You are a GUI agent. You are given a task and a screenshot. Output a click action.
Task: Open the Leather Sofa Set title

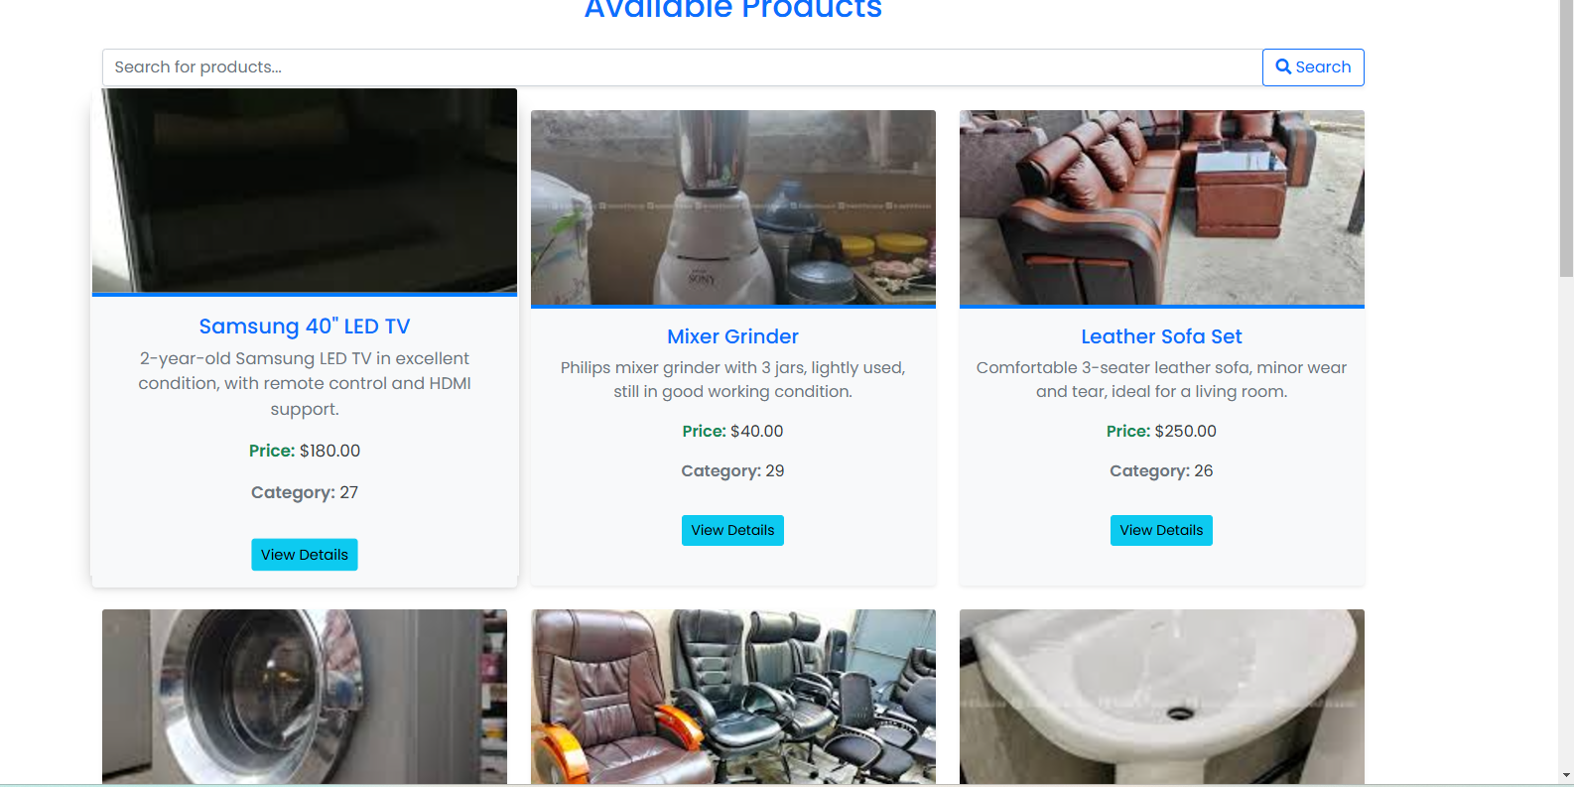1161,336
